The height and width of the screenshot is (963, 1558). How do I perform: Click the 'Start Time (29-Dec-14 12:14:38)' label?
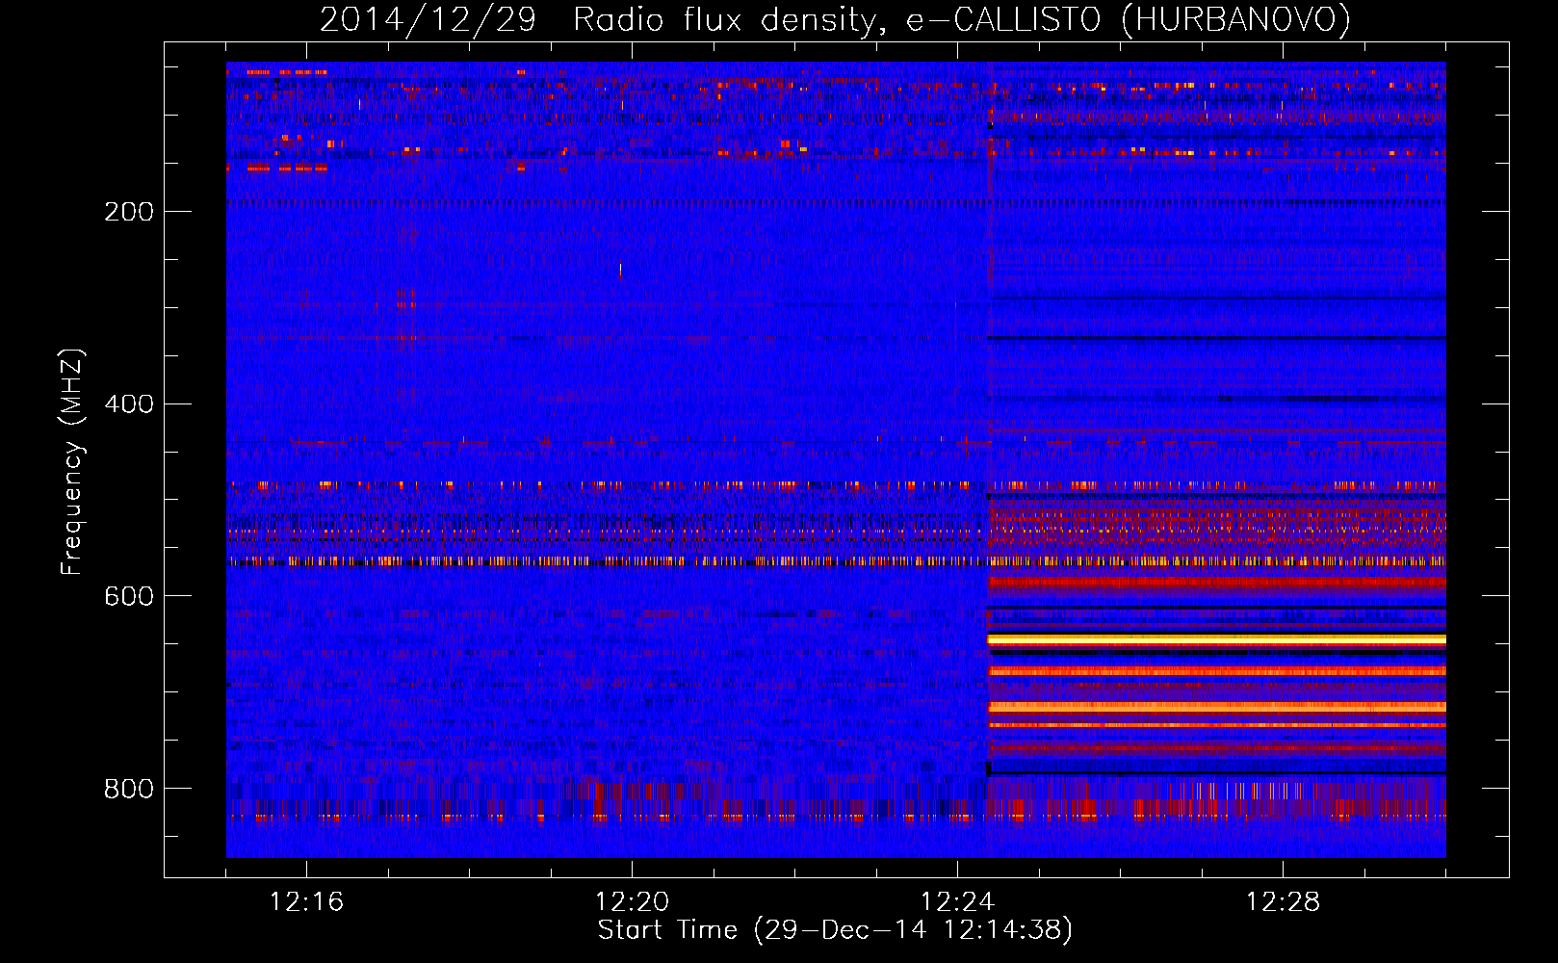835,930
